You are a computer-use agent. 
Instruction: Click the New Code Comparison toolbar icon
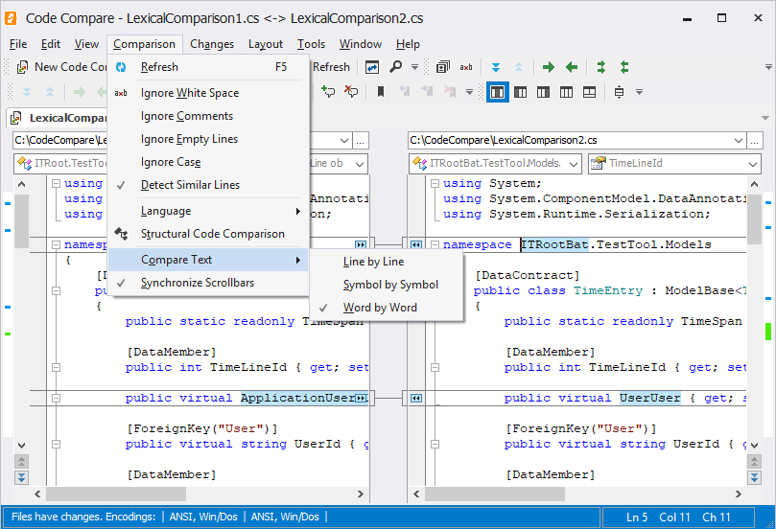[x=21, y=67]
